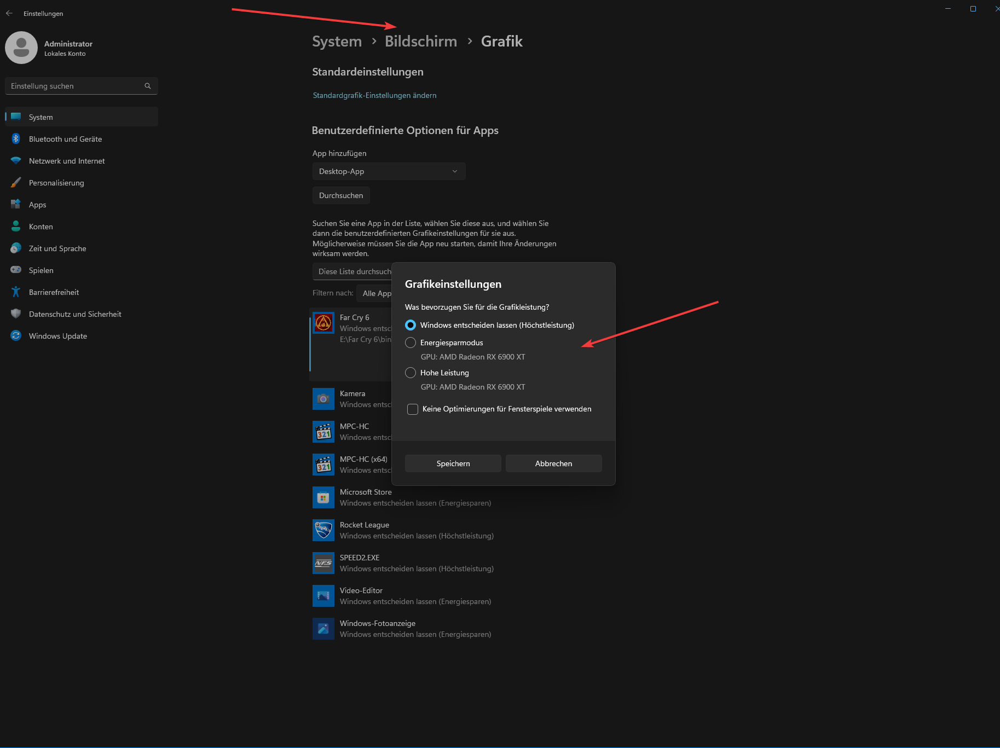Open Bluetooth und Geräte settings

coord(82,139)
